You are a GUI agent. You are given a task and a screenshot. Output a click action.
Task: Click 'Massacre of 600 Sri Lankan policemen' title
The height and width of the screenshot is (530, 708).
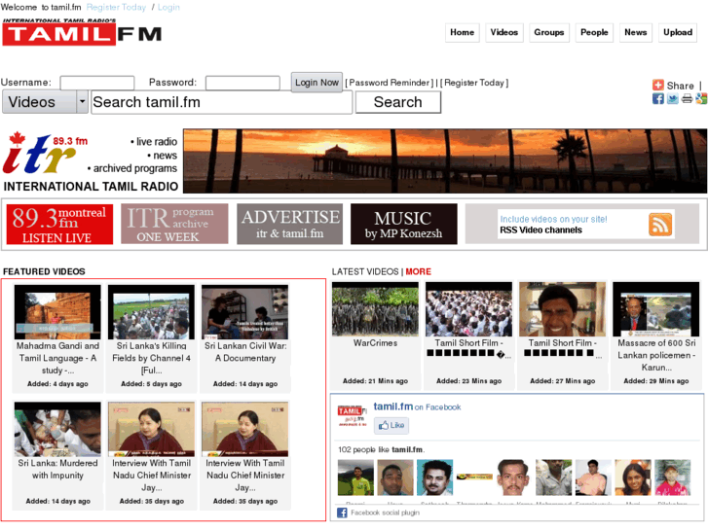(x=656, y=355)
